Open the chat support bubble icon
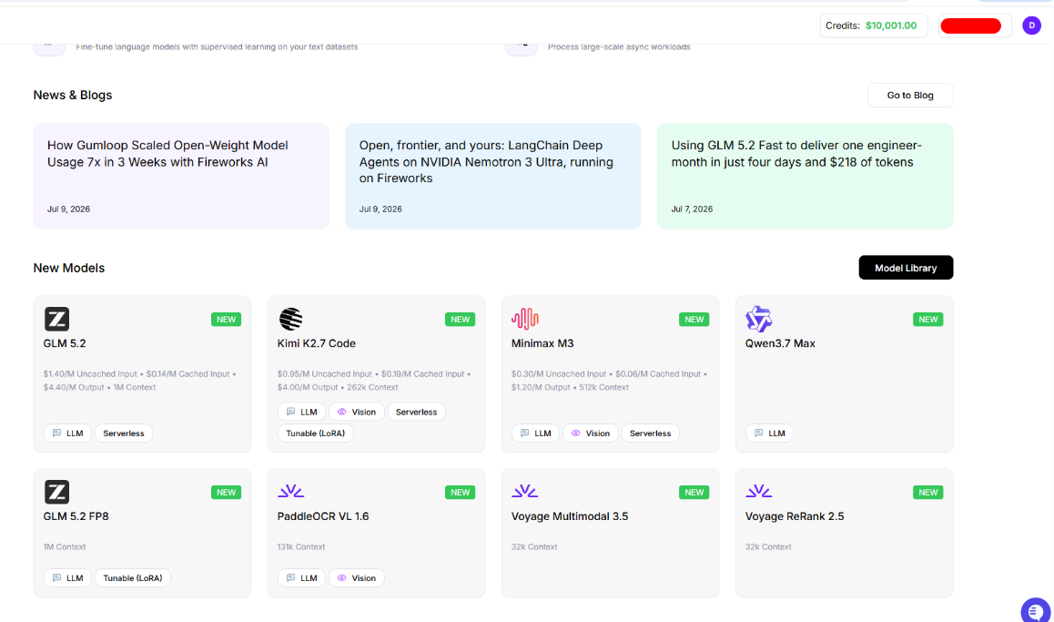1054x622 pixels. [1036, 611]
